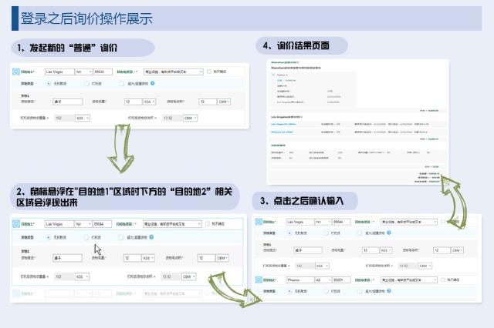Open the NV state dropdown in step 1
This screenshot has width=494, height=328.
tap(84, 72)
